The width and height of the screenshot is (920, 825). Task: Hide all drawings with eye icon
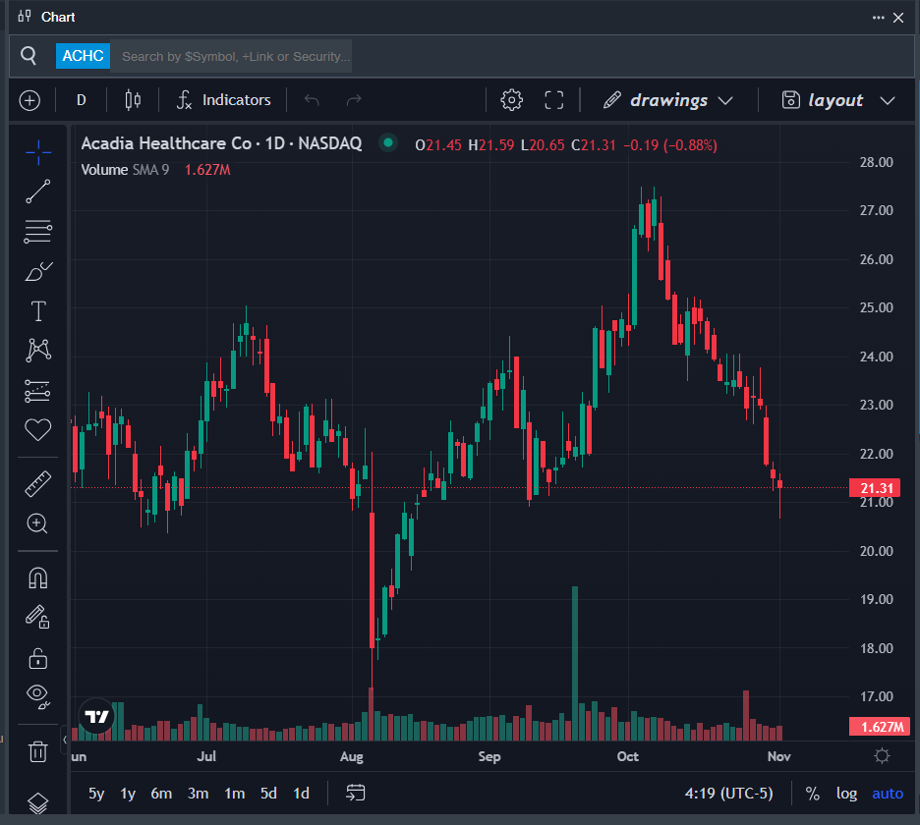coord(37,695)
